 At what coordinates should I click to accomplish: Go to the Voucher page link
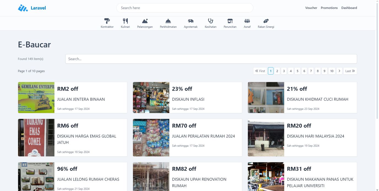pyautogui.click(x=311, y=8)
